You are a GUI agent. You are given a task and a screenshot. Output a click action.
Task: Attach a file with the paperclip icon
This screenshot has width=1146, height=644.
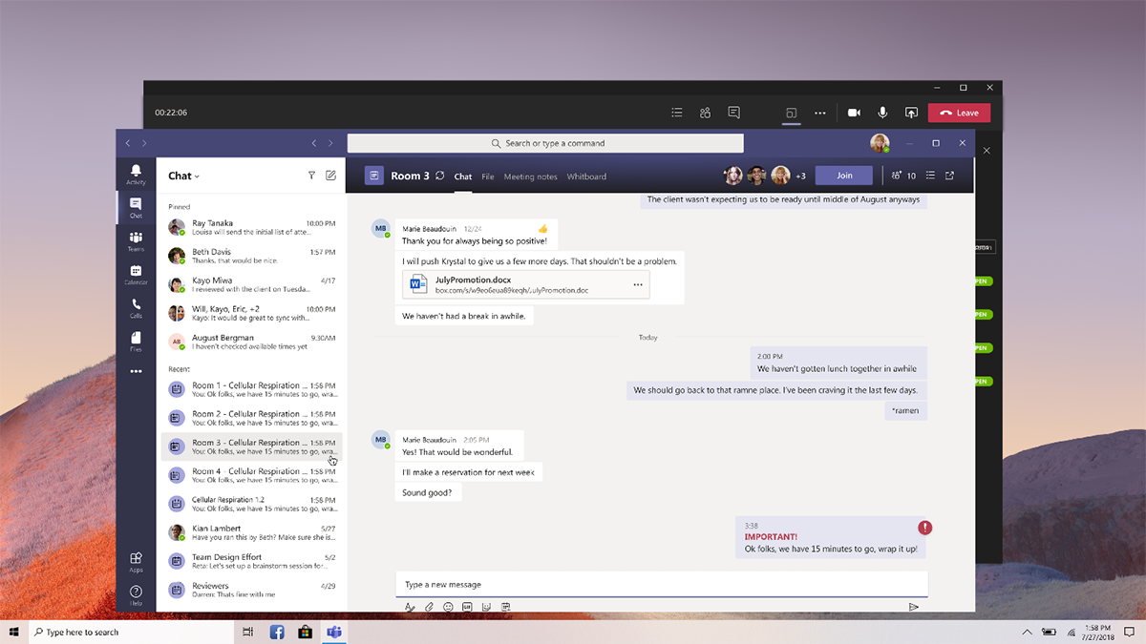429,607
